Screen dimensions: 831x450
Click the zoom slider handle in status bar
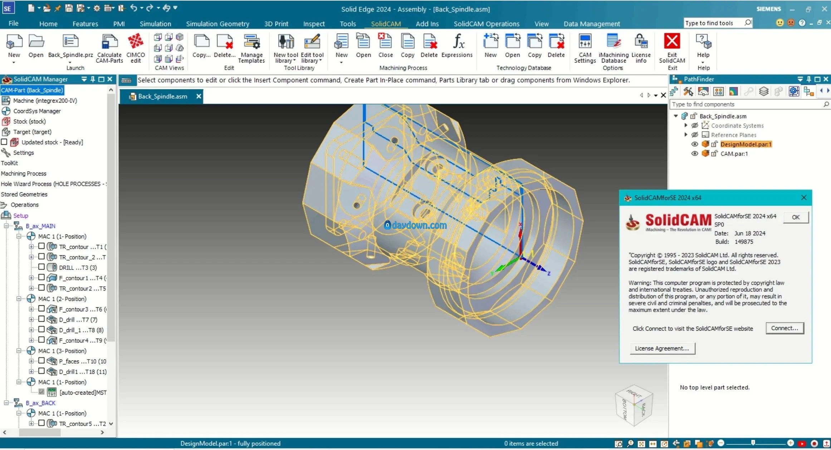[x=753, y=443]
